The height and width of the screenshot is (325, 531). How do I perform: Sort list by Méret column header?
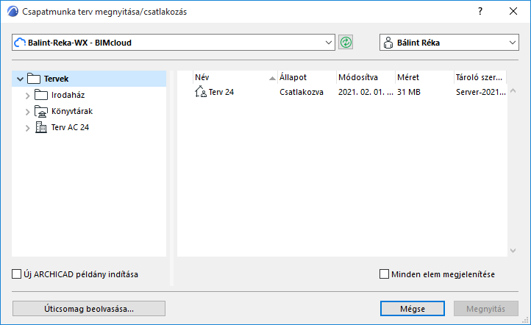coord(424,77)
